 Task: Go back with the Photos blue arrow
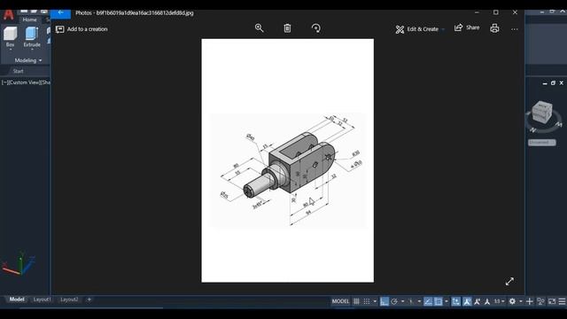pyautogui.click(x=60, y=12)
